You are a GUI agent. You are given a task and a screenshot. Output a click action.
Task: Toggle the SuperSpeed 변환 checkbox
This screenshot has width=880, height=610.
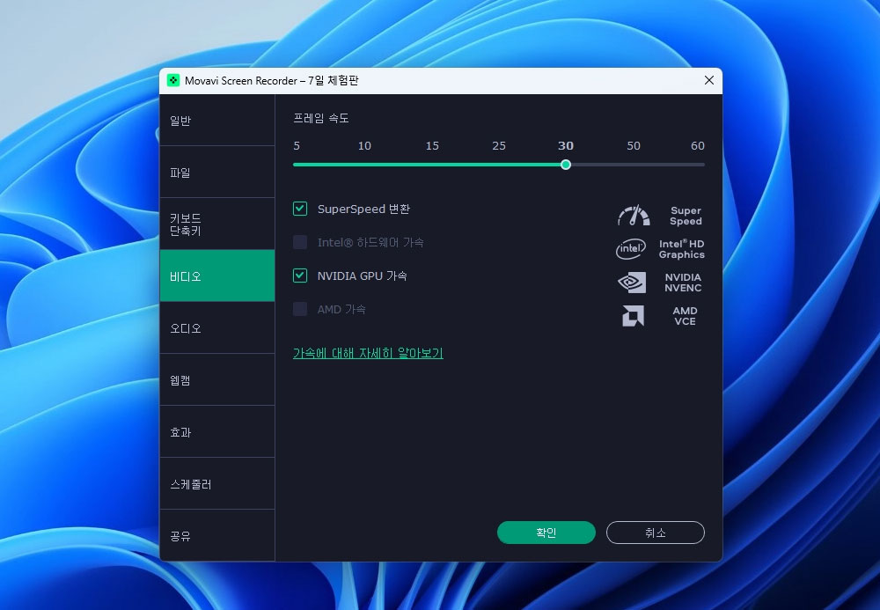(x=300, y=209)
